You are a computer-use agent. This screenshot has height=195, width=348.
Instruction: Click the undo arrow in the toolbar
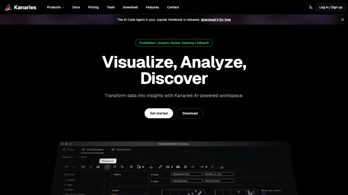coord(67,167)
